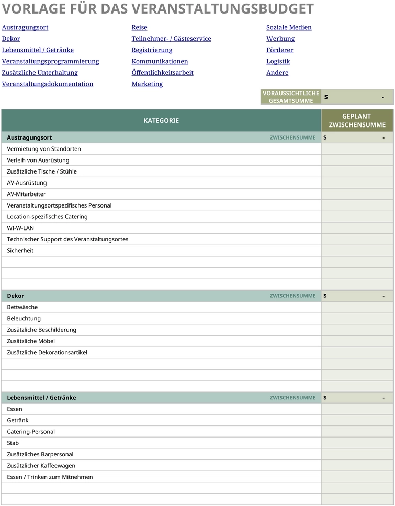Select Lebensmittel / Getränke section heading

pos(42,398)
